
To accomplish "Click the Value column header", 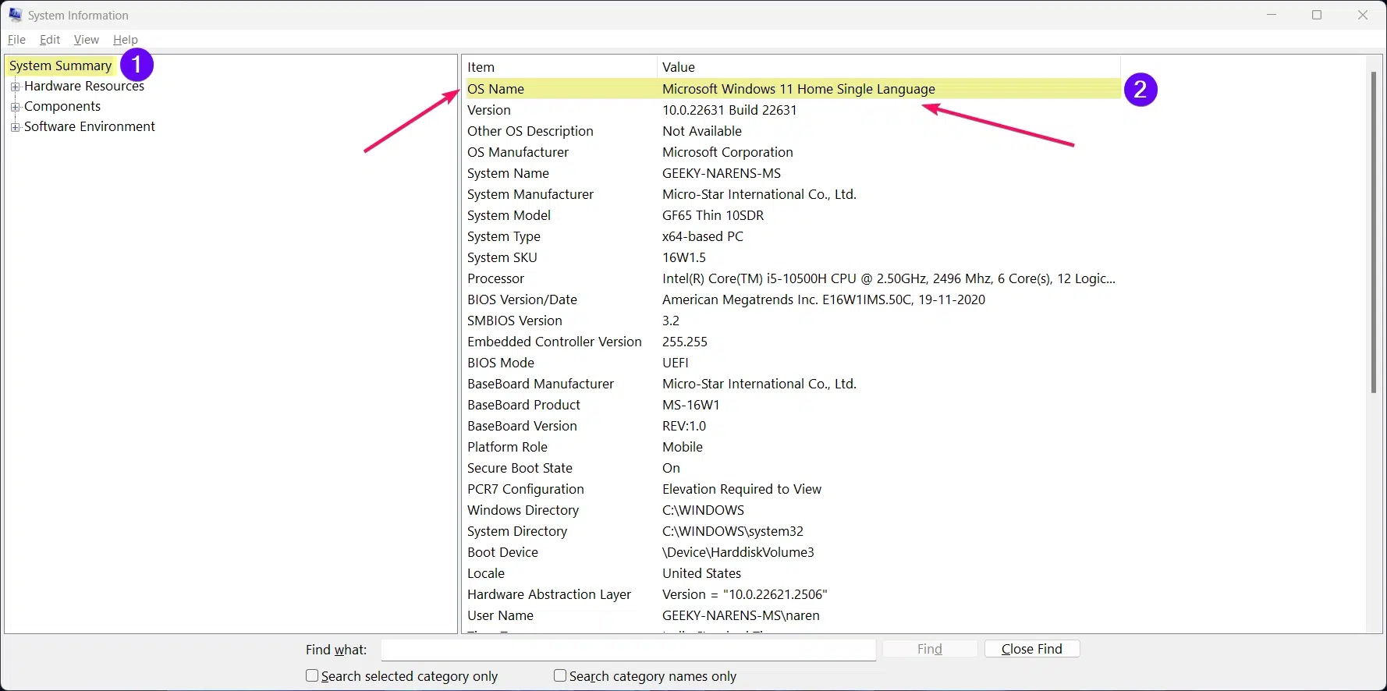I will tap(889, 67).
